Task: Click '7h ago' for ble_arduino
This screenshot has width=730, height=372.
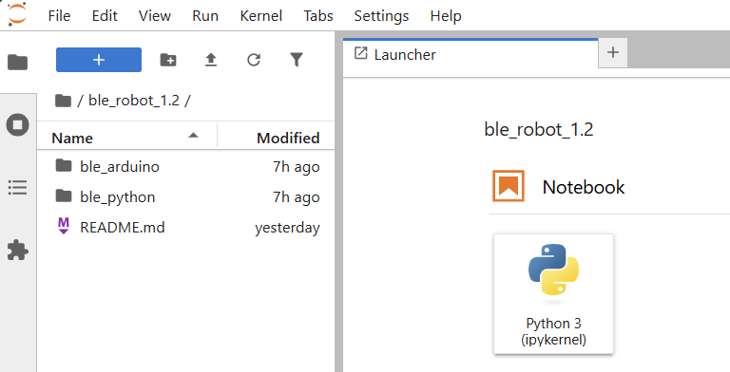Action: (x=297, y=167)
